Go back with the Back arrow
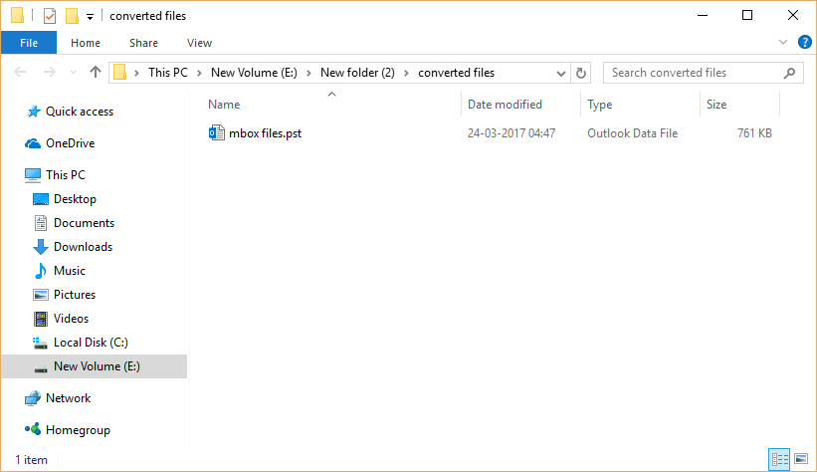 pos(20,72)
